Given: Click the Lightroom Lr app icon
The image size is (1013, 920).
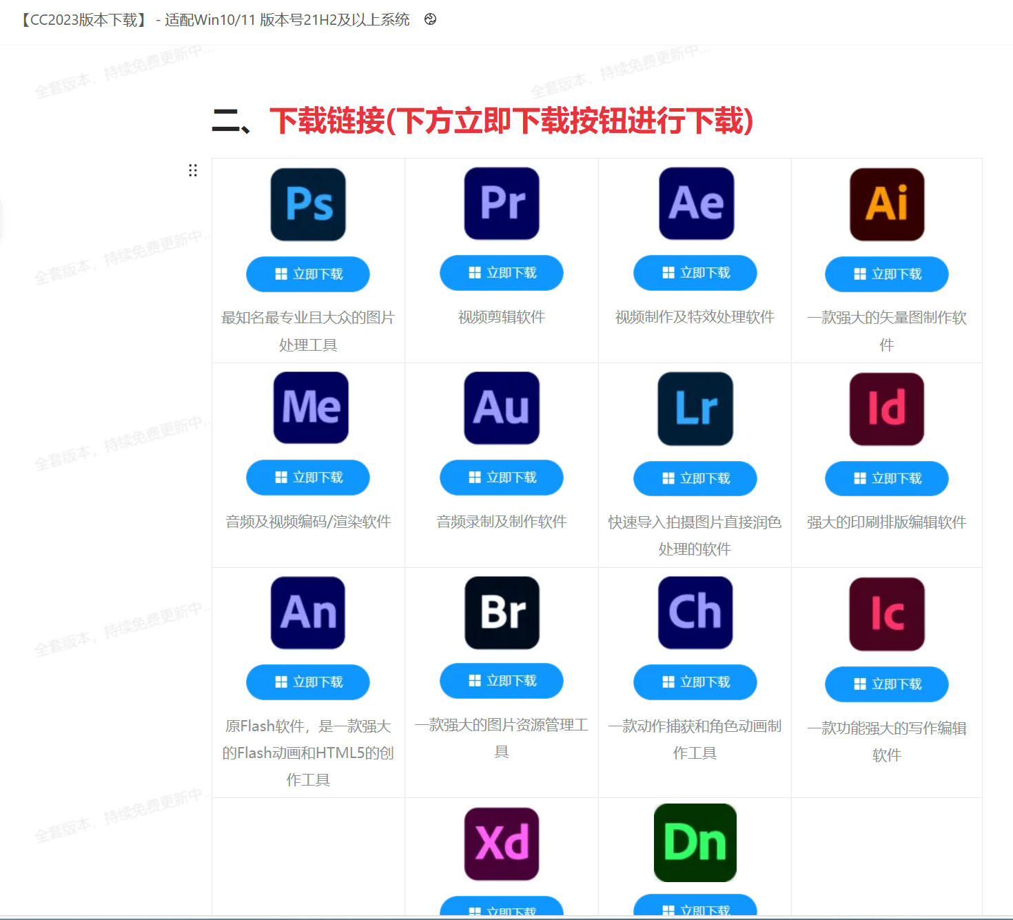Looking at the screenshot, I should pyautogui.click(x=695, y=409).
